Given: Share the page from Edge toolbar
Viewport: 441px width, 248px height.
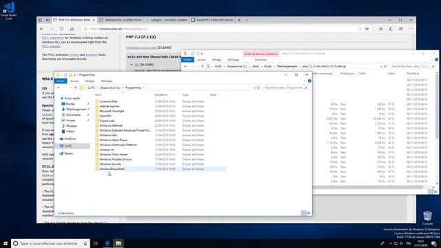Looking at the screenshot, I should tap(401, 29).
